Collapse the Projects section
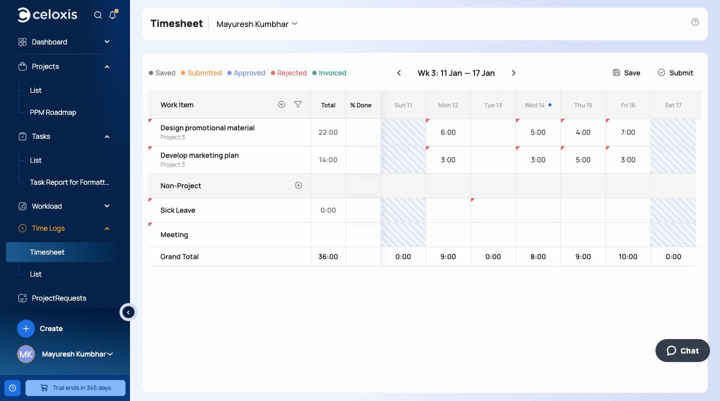The image size is (720, 401). click(107, 66)
